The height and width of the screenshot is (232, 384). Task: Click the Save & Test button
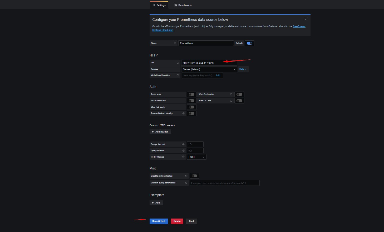pos(159,221)
